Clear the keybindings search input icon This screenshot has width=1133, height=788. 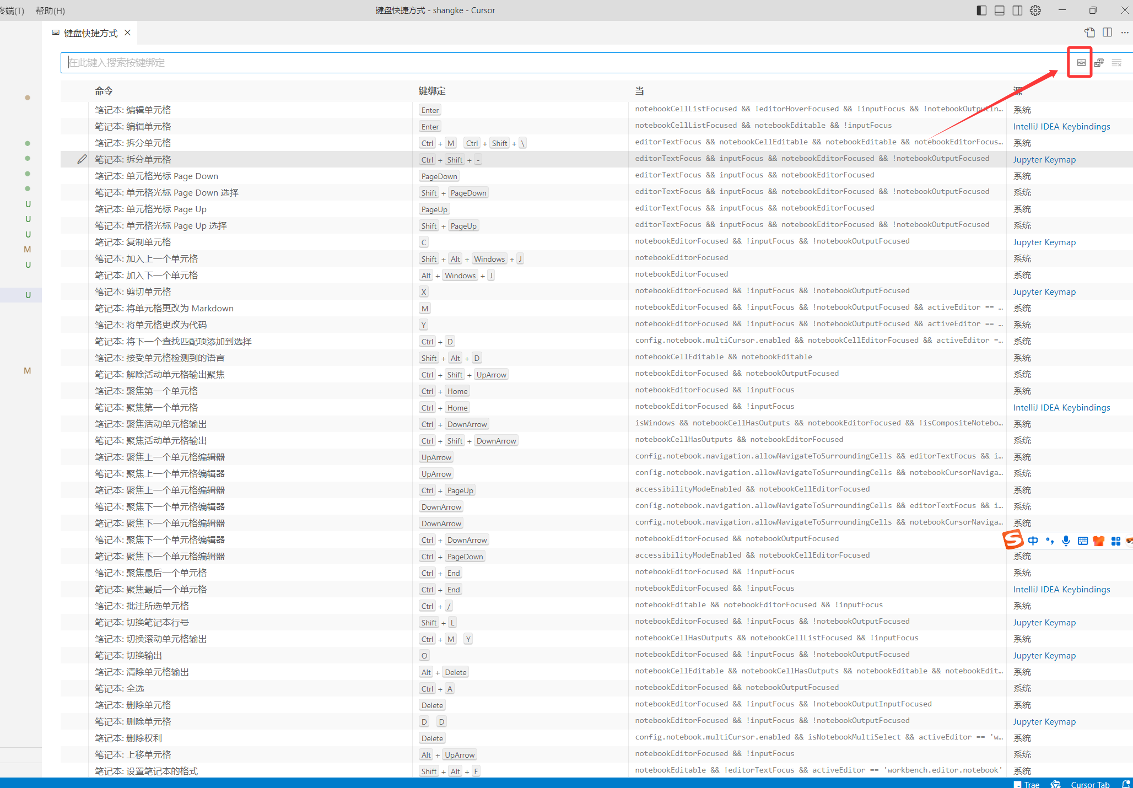pyautogui.click(x=1116, y=63)
